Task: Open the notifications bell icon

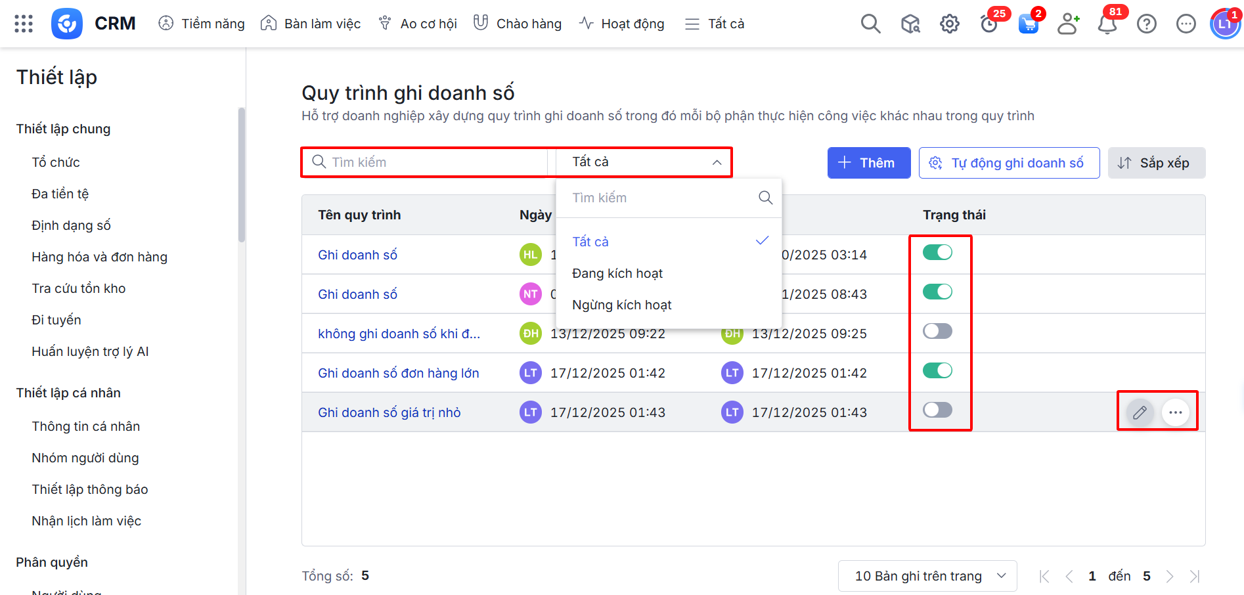Action: [1107, 24]
